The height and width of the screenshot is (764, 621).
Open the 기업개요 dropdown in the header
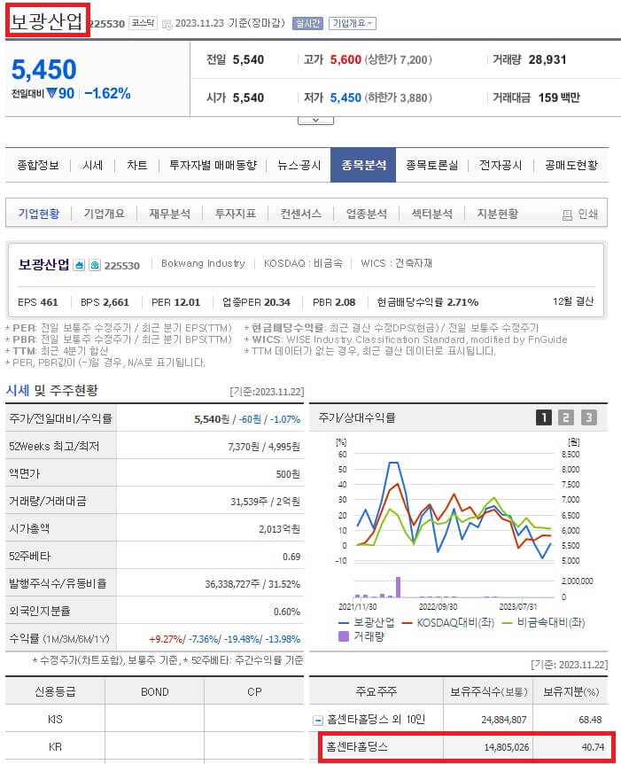[353, 23]
